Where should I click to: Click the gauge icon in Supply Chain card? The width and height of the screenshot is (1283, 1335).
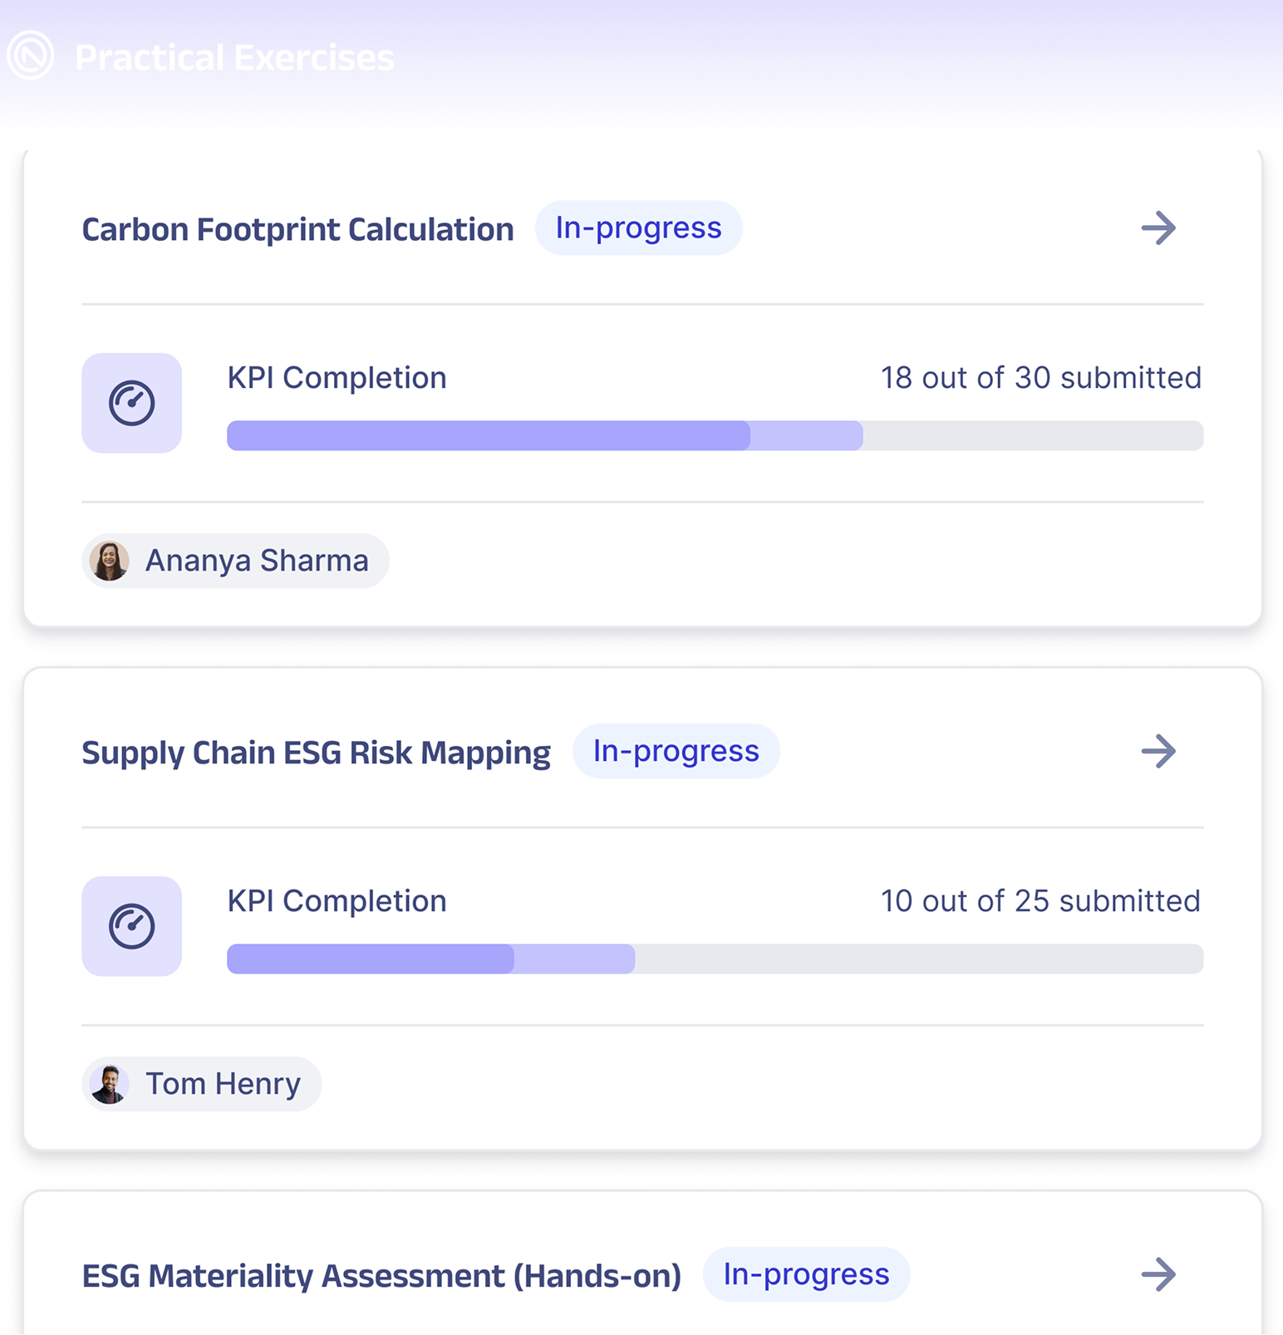coord(132,926)
